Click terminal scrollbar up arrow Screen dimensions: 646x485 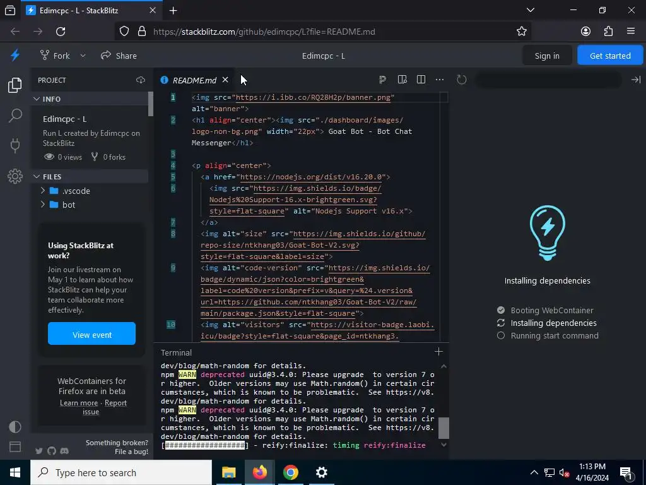[x=443, y=366]
